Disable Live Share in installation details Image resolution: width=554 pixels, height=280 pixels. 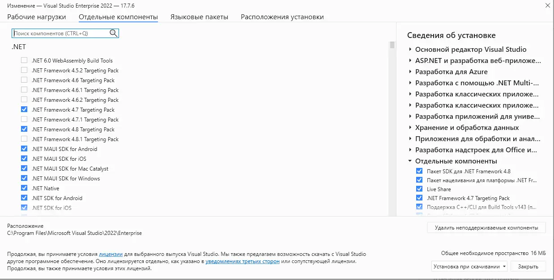click(x=419, y=189)
